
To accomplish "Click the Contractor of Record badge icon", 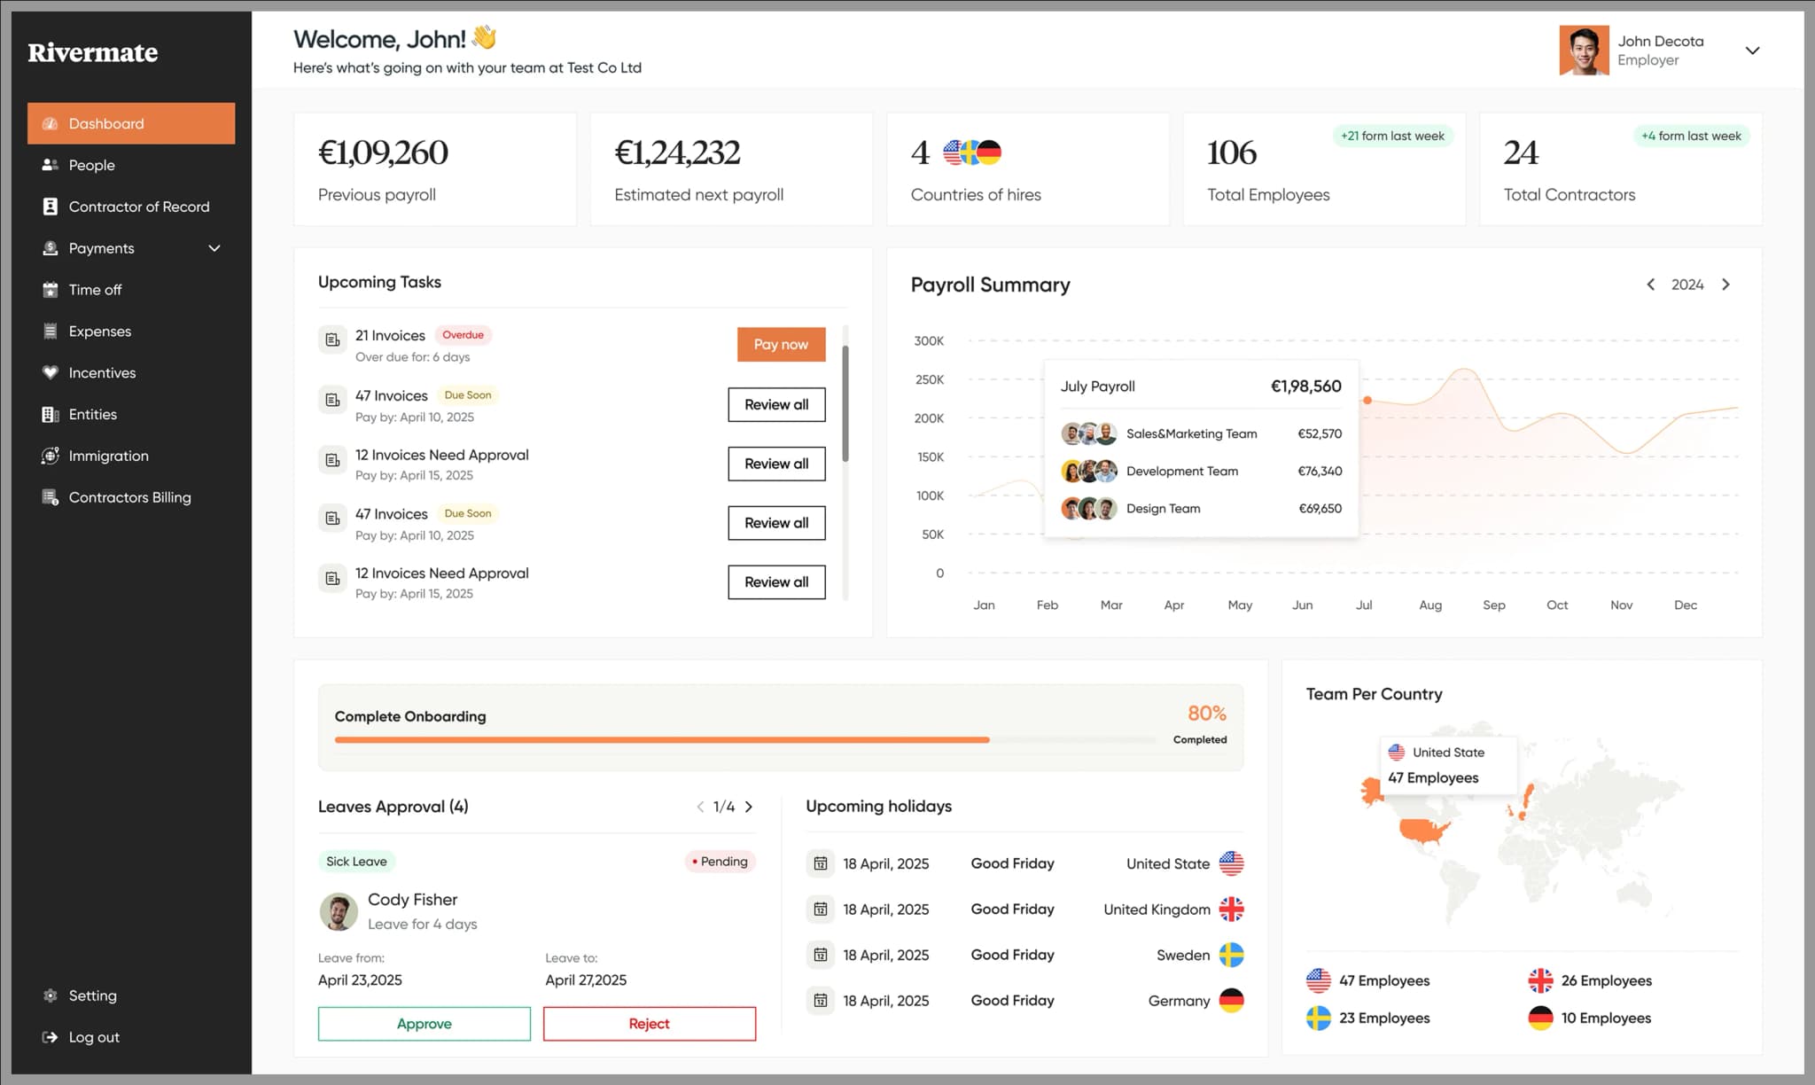I will 51,206.
